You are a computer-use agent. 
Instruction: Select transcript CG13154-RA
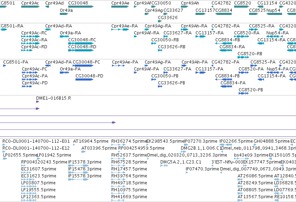coord(271,40)
